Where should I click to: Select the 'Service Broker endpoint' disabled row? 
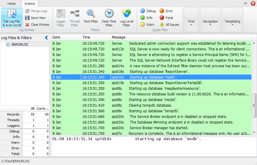point(151,117)
